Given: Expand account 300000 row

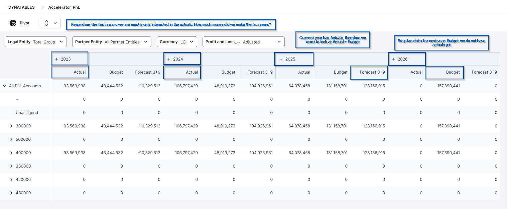Looking at the screenshot, I should tap(11, 126).
